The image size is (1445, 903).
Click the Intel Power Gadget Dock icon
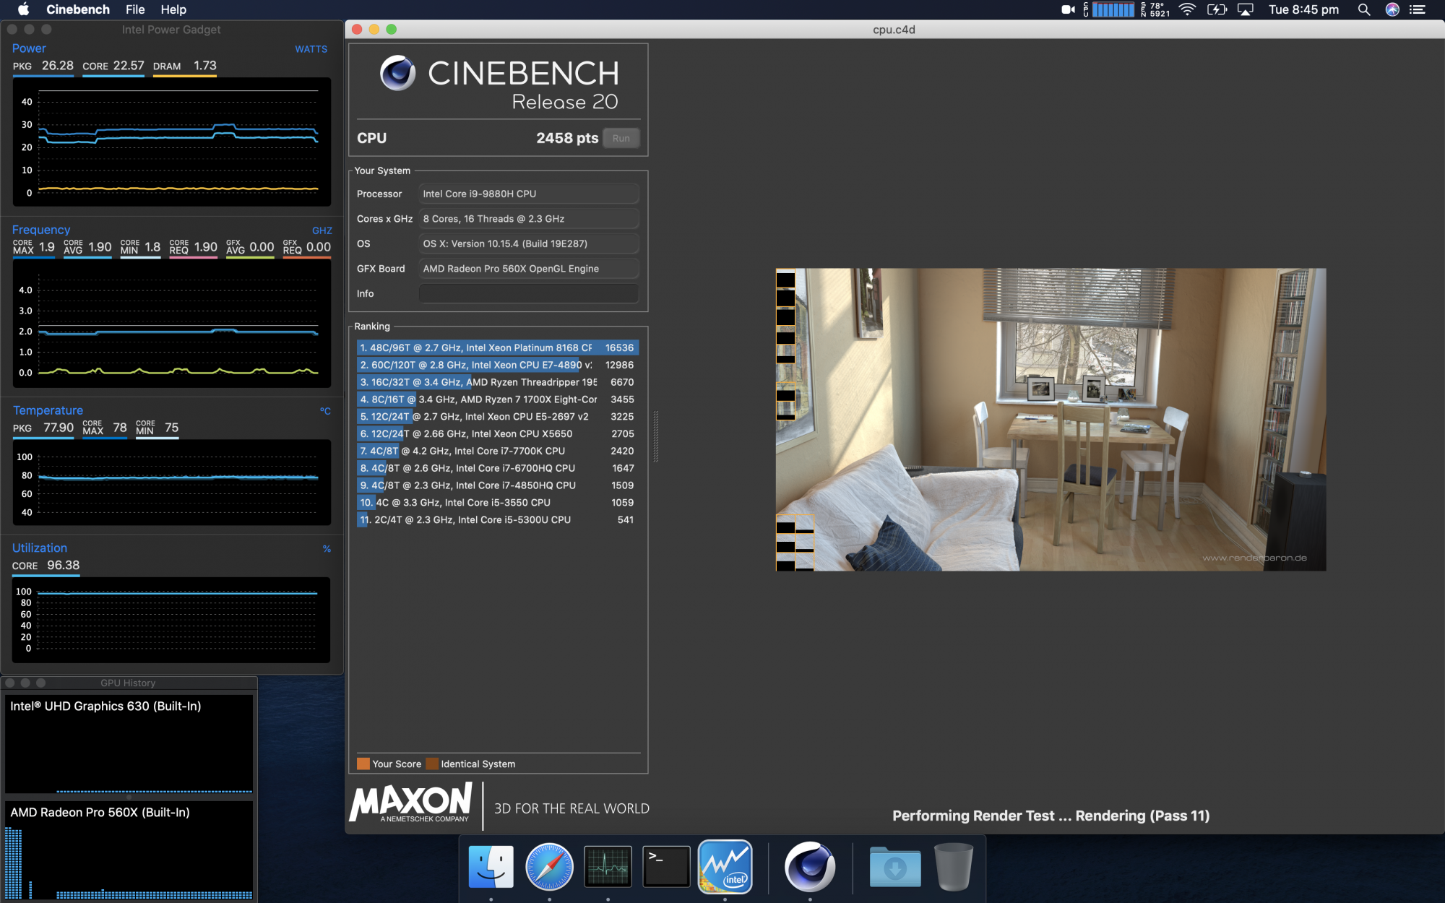[x=725, y=865]
